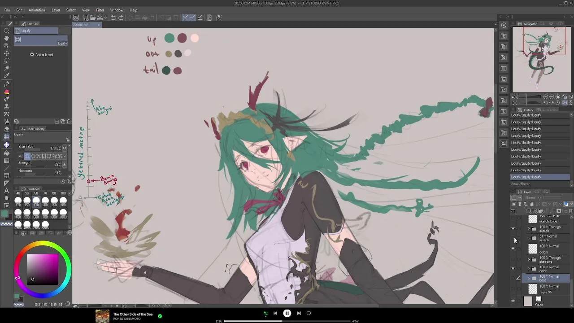
Task: Show the 51% Normal sketch folder
Action: pos(513,238)
